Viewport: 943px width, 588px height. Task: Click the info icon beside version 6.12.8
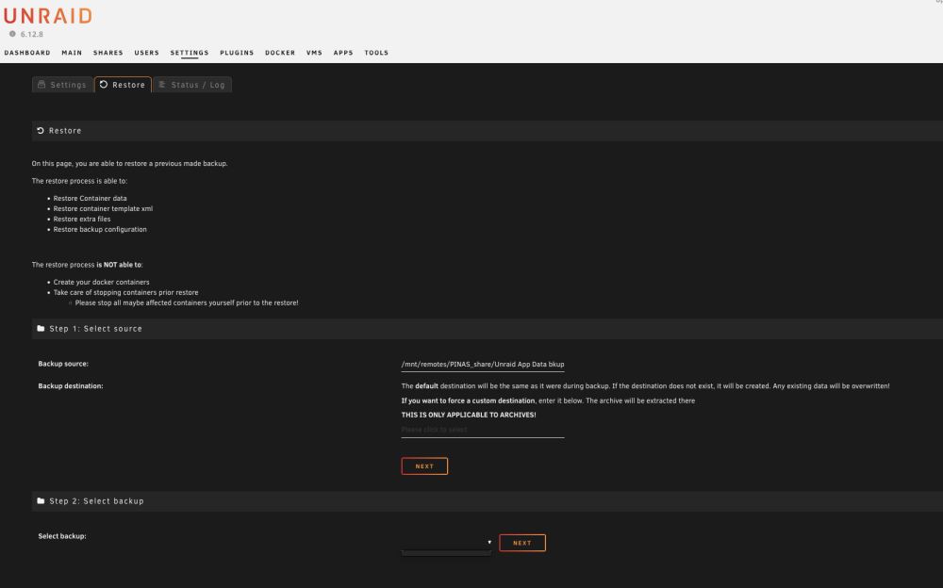[x=12, y=34]
